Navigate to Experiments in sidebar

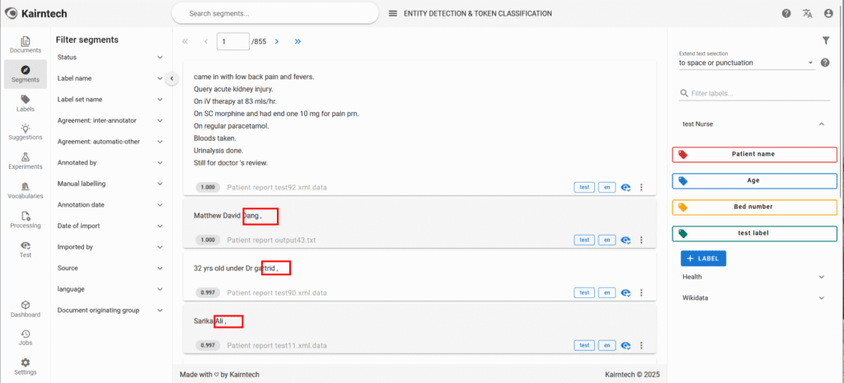(26, 160)
